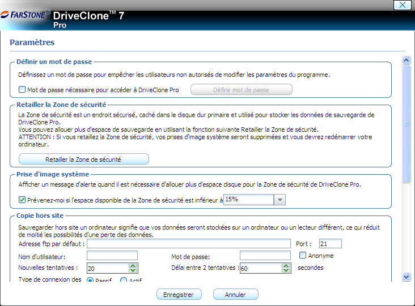Image resolution: width=415 pixels, height=306 pixels.
Task: Click the 'DriveClone 7' title text
Action: (88, 16)
